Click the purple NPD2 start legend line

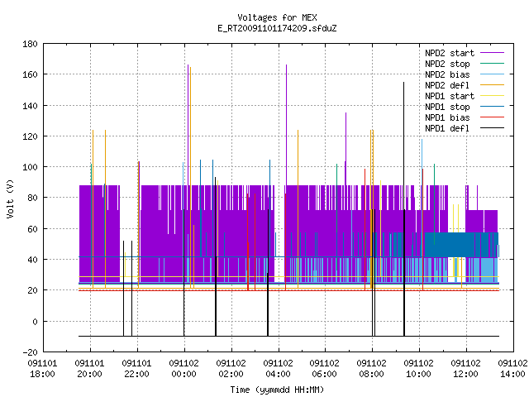[492, 53]
